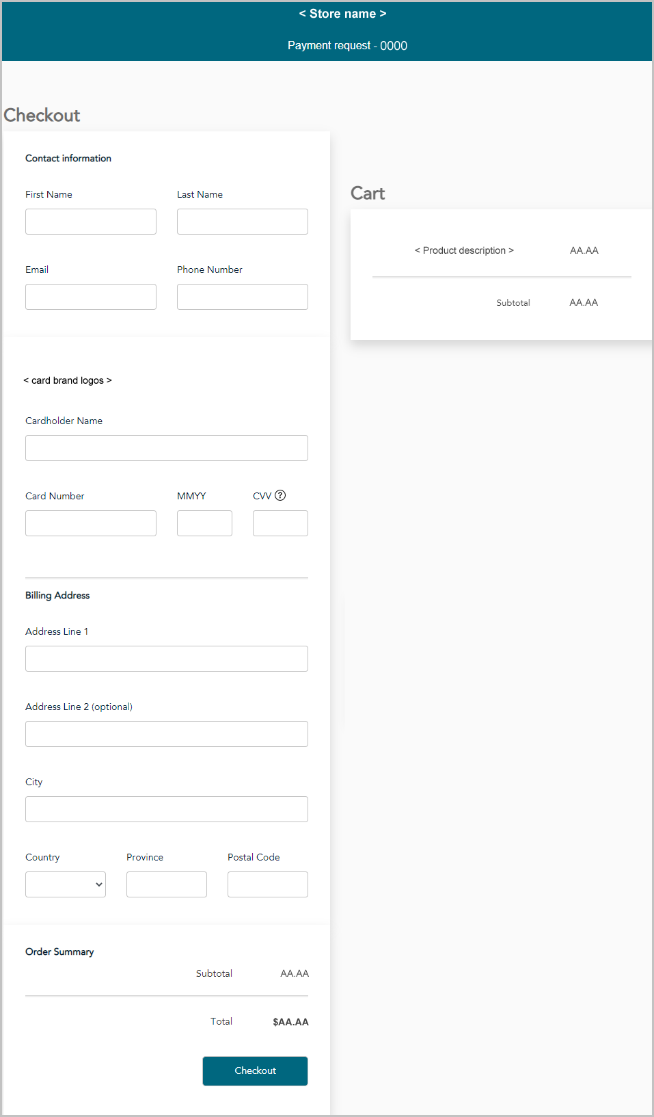Select the CVV input box

pos(280,523)
